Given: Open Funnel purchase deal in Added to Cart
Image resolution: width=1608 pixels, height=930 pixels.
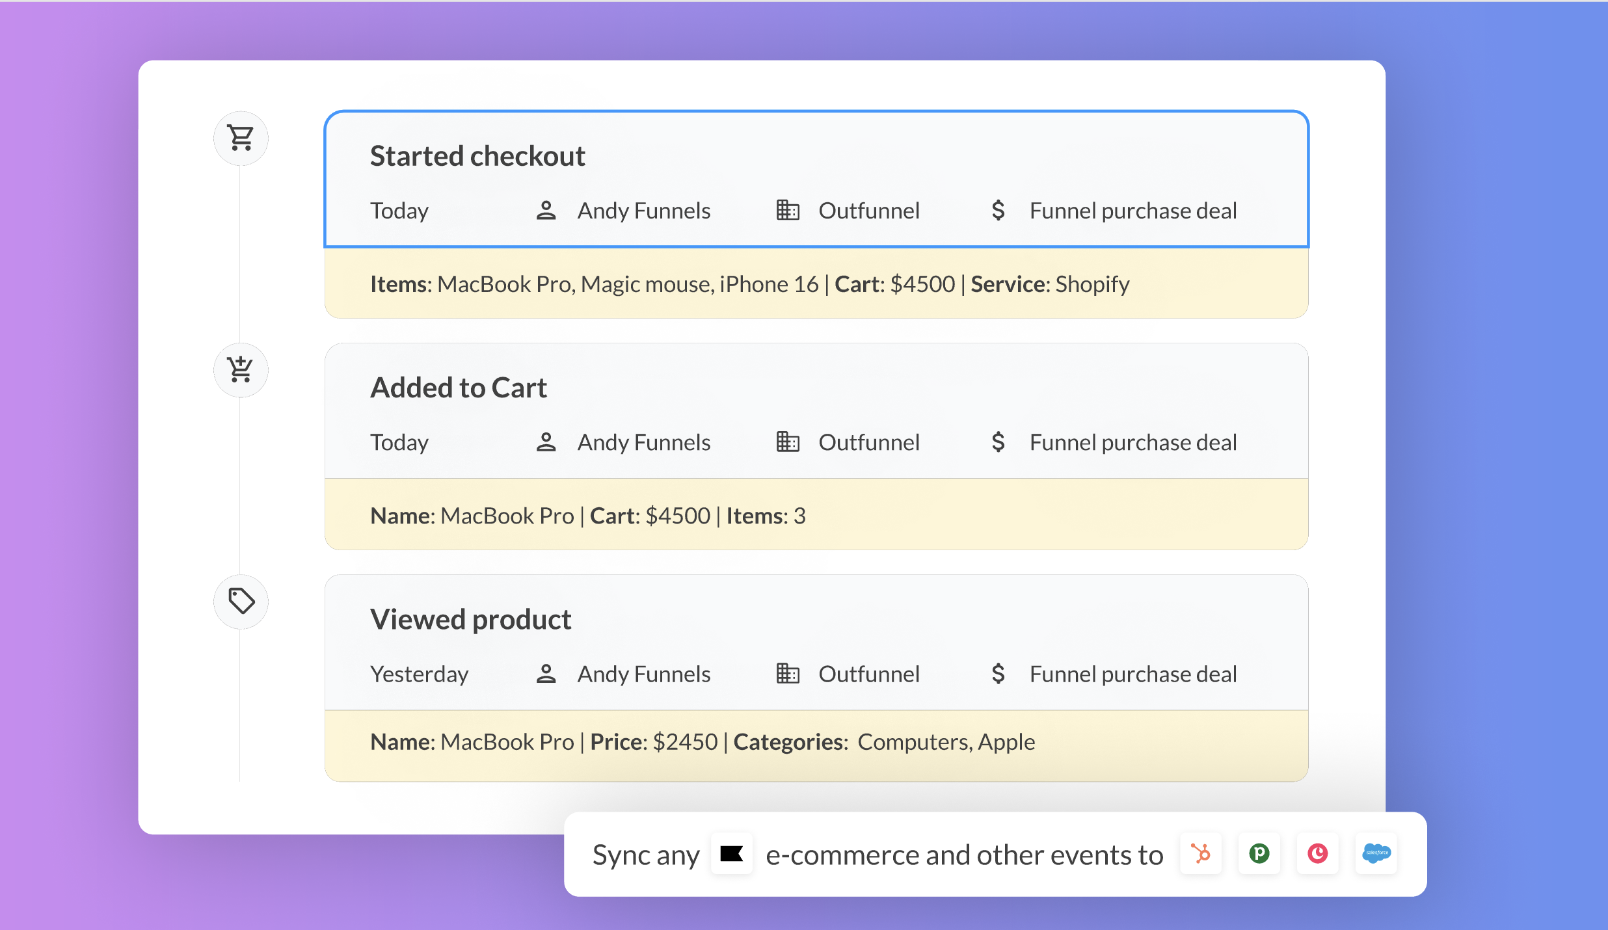Looking at the screenshot, I should [1132, 443].
